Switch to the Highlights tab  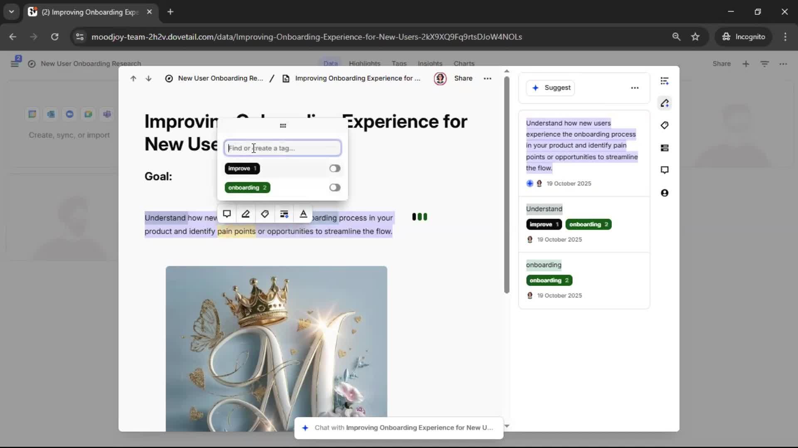click(x=365, y=63)
